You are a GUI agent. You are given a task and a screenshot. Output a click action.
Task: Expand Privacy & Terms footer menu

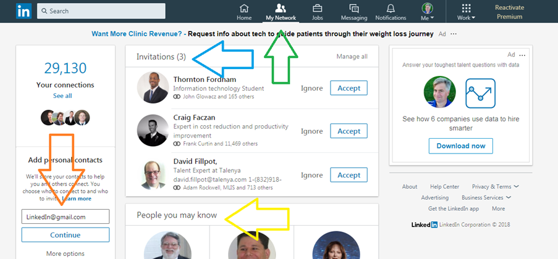point(495,186)
